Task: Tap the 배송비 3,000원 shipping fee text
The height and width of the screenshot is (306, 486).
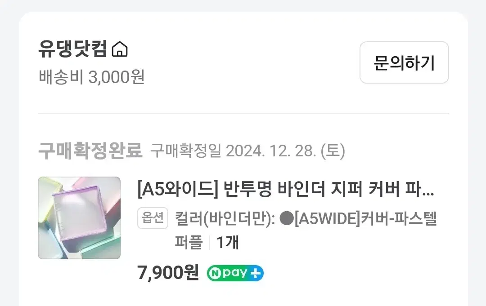Action: (92, 77)
